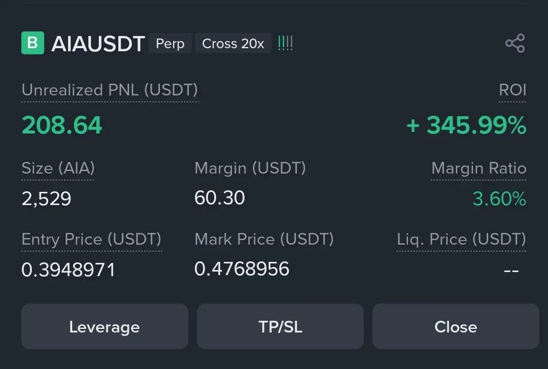Tap the green ADL indicator bars
Image resolution: width=548 pixels, height=369 pixels.
point(285,43)
